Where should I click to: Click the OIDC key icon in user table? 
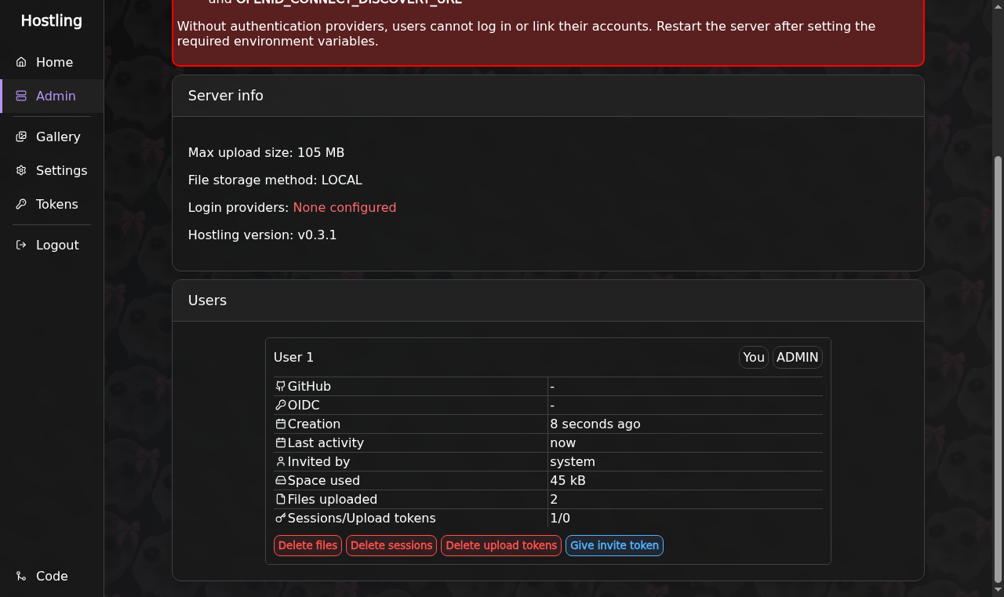tap(281, 405)
